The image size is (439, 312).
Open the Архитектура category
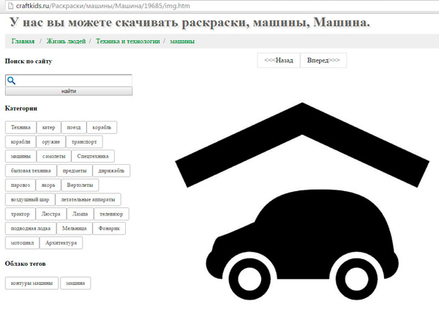pyautogui.click(x=61, y=242)
